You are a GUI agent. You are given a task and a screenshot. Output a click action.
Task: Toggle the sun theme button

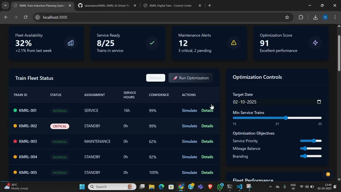tap(328, 174)
